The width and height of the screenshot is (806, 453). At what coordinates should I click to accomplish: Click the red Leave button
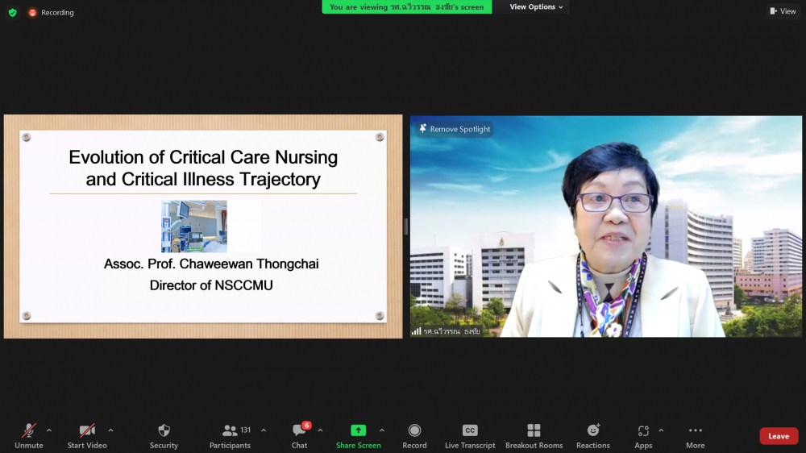point(779,436)
